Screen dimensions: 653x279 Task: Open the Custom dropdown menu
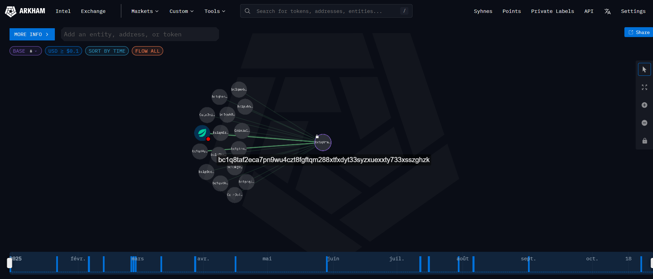point(182,11)
